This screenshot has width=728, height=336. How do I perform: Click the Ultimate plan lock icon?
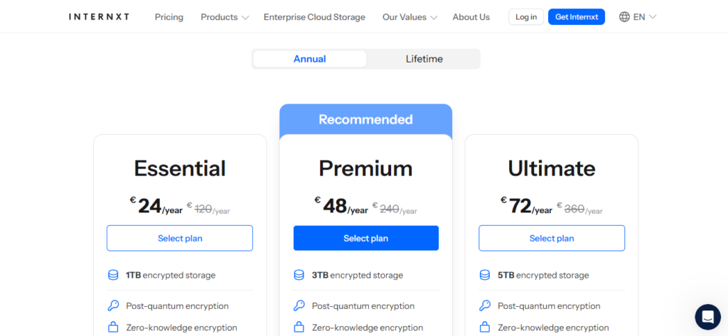tap(485, 327)
